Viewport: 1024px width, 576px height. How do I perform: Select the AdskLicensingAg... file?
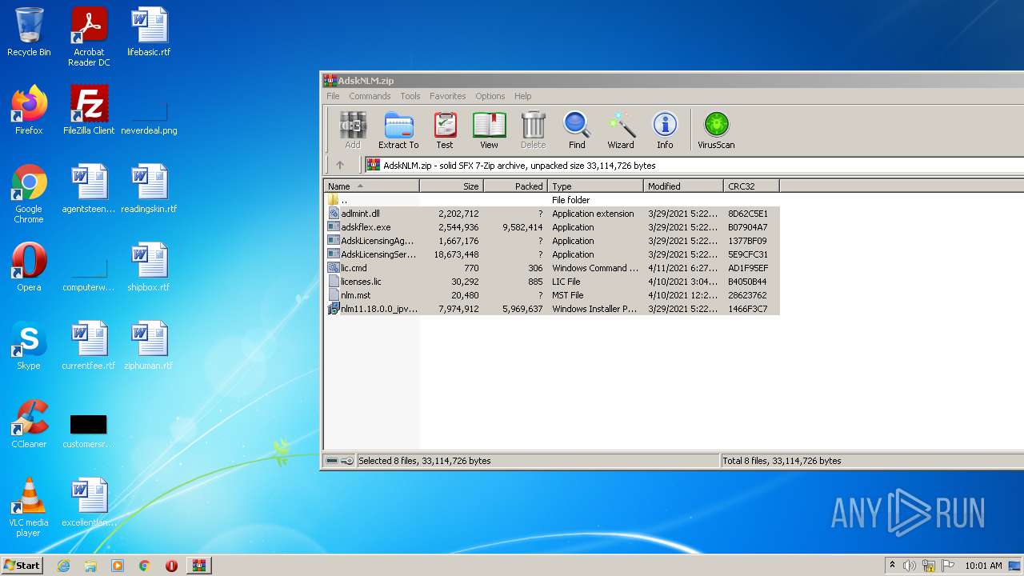[551, 241]
